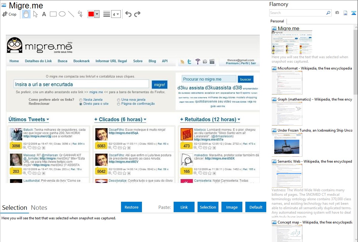This screenshot has width=358, height=242.
Task: Click the migre.me owl mascot logo
Action: click(15, 45)
